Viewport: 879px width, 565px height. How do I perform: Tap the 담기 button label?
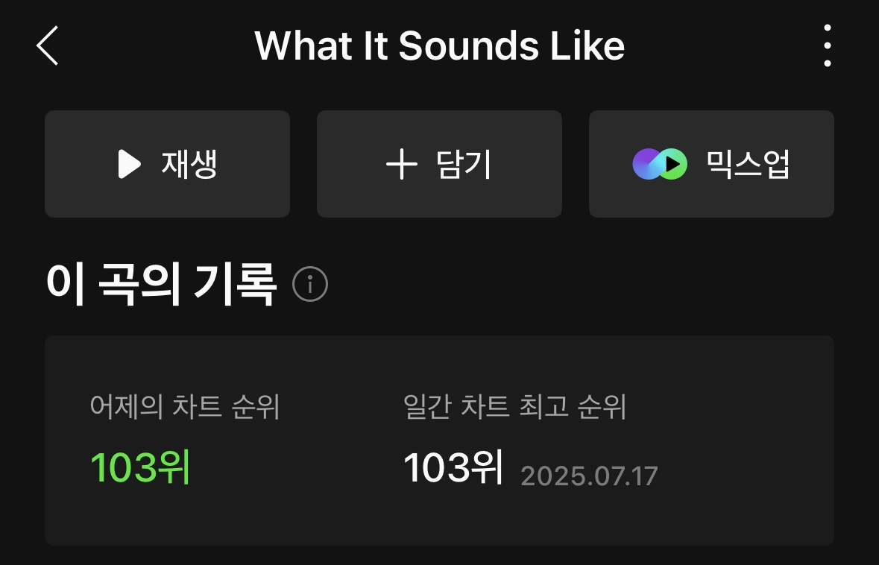click(464, 164)
